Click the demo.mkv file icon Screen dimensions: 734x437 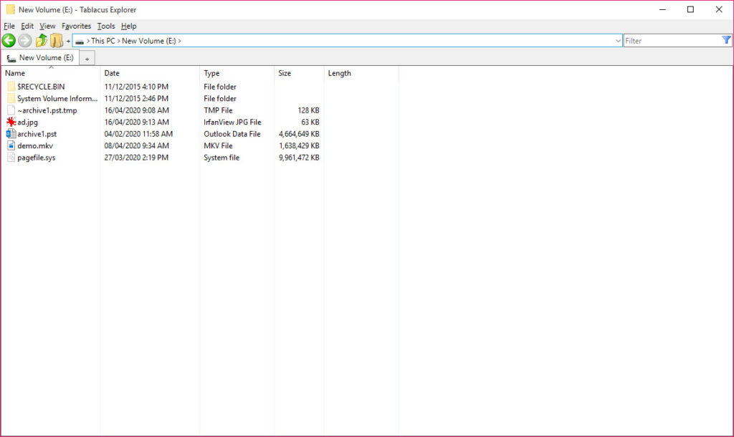coord(11,145)
